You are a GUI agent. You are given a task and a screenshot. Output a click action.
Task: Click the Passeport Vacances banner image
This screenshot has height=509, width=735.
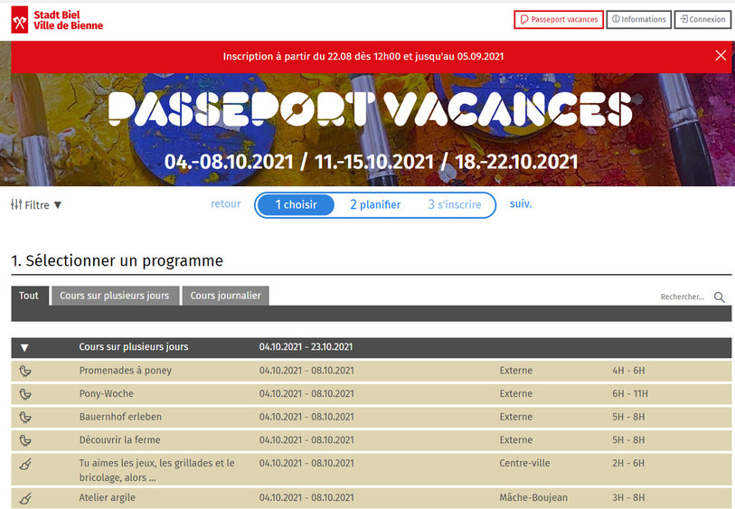click(x=367, y=129)
